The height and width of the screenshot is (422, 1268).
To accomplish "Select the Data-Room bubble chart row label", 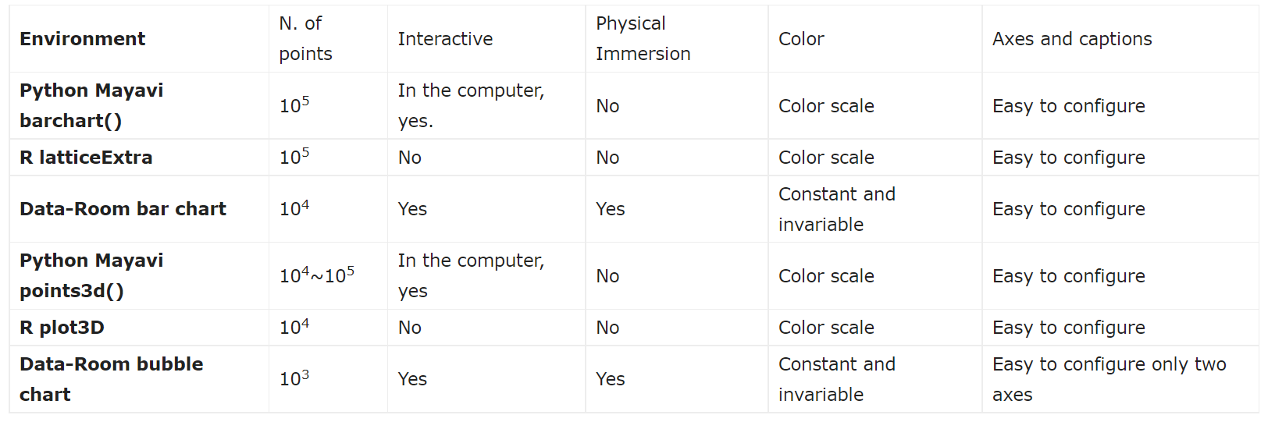I will (111, 379).
